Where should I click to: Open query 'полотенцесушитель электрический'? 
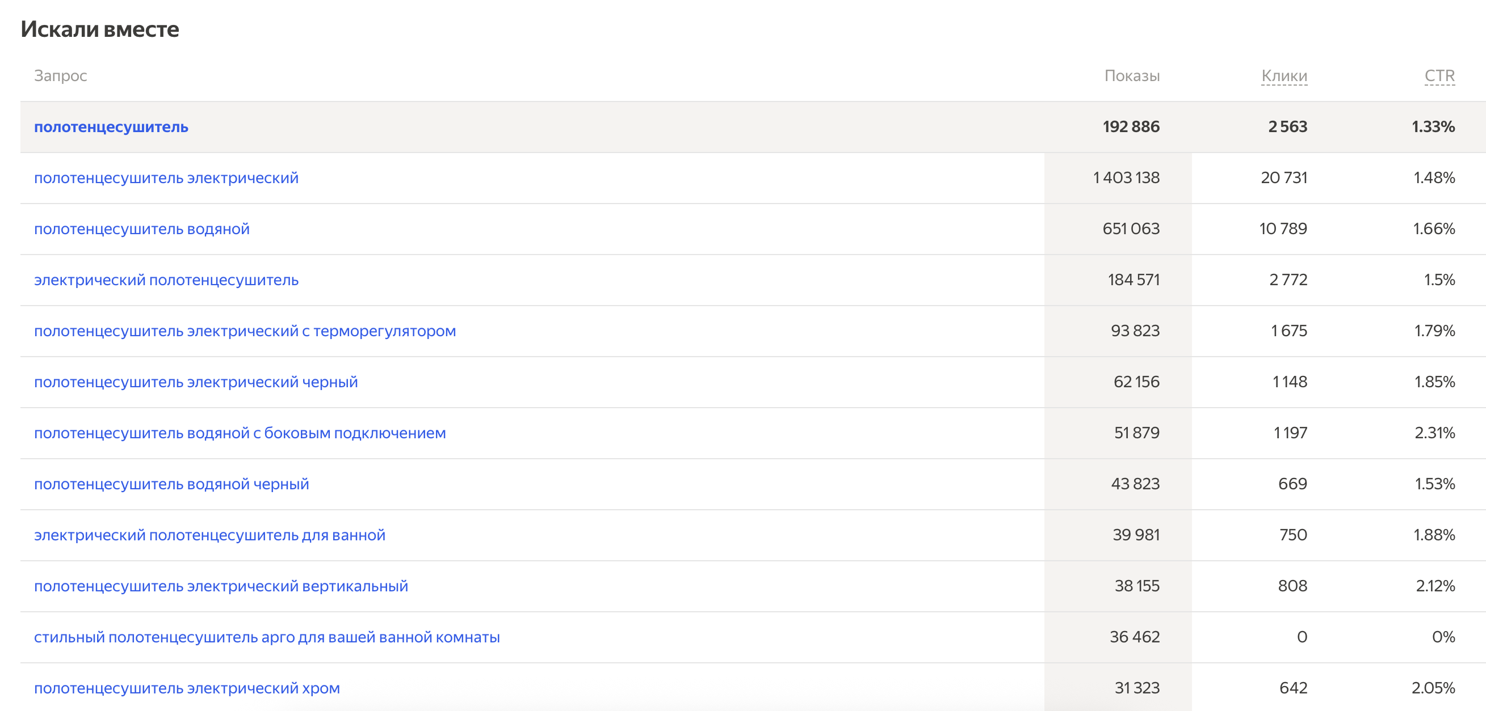click(166, 178)
